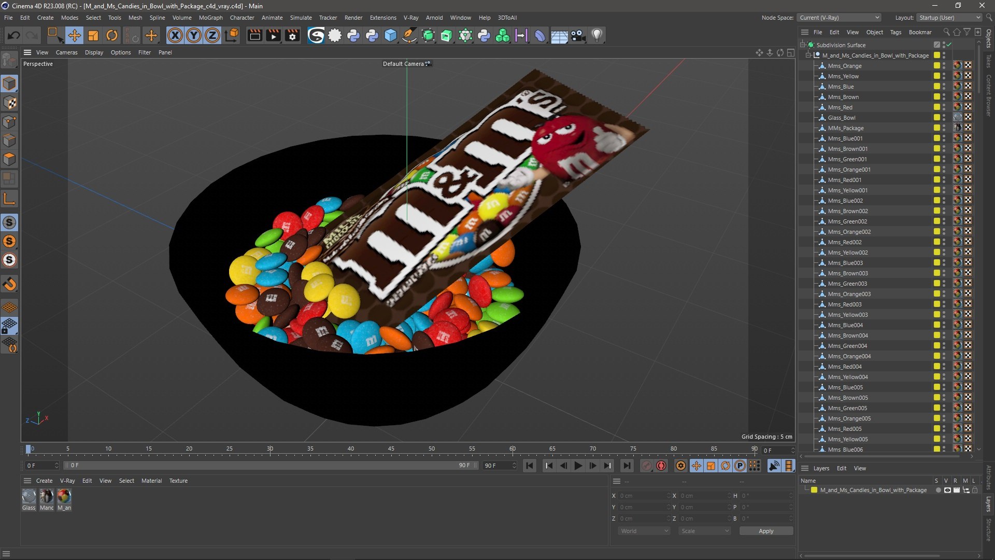Play the animation forward

point(578,466)
